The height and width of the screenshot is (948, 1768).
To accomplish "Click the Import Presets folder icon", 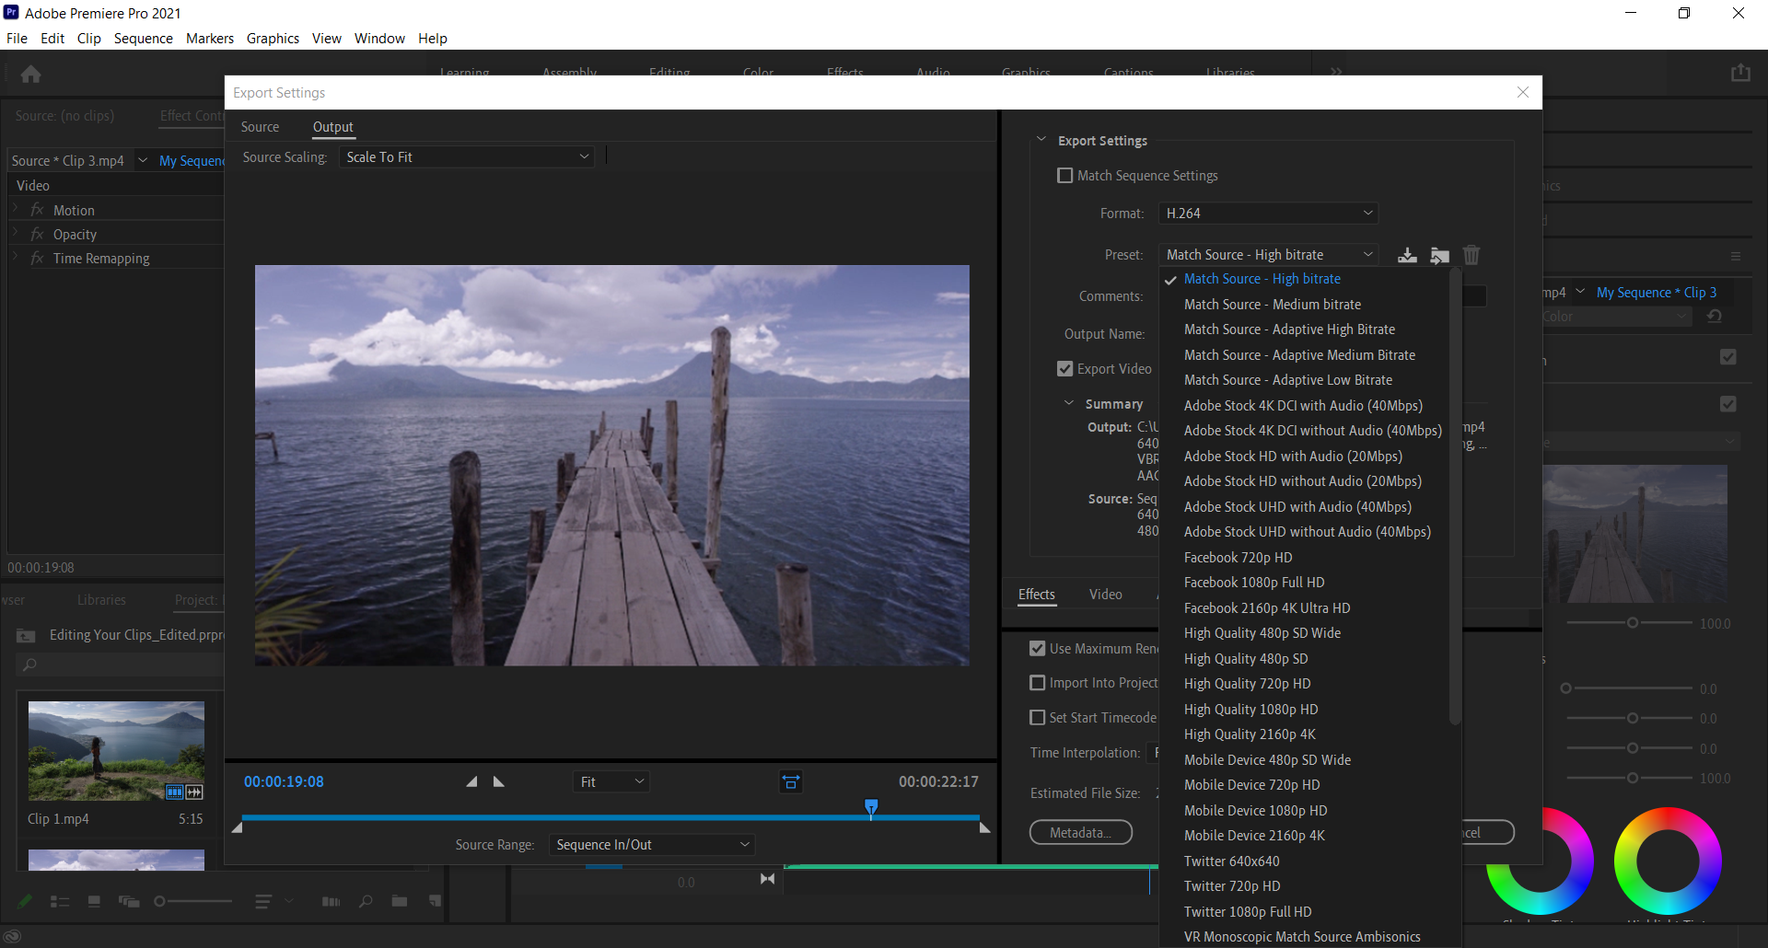I will pyautogui.click(x=1439, y=256).
